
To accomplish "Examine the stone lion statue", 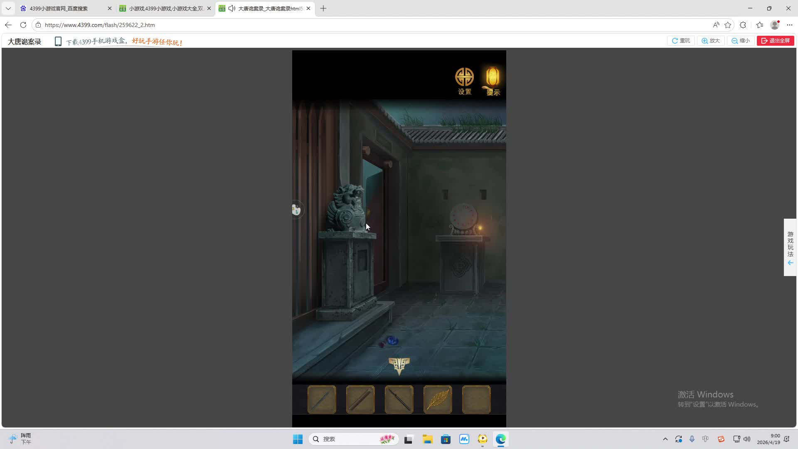I will tap(347, 208).
